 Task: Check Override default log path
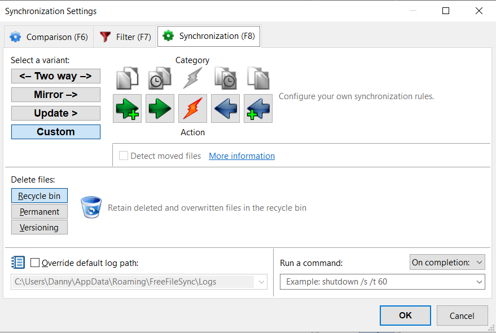(35, 263)
